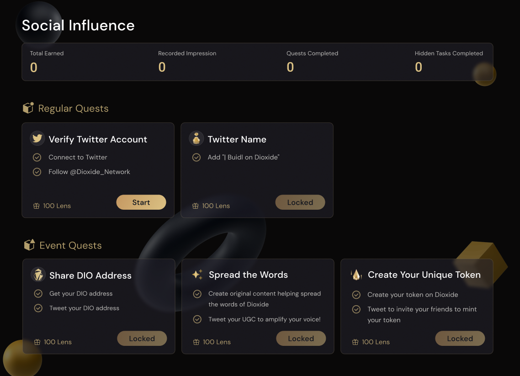Image resolution: width=520 pixels, height=376 pixels.
Task: Check the Connect to Twitter item
Action: tap(37, 157)
